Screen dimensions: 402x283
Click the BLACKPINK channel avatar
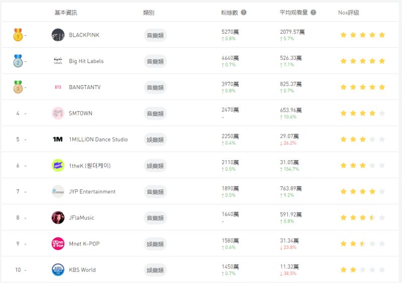(x=58, y=35)
